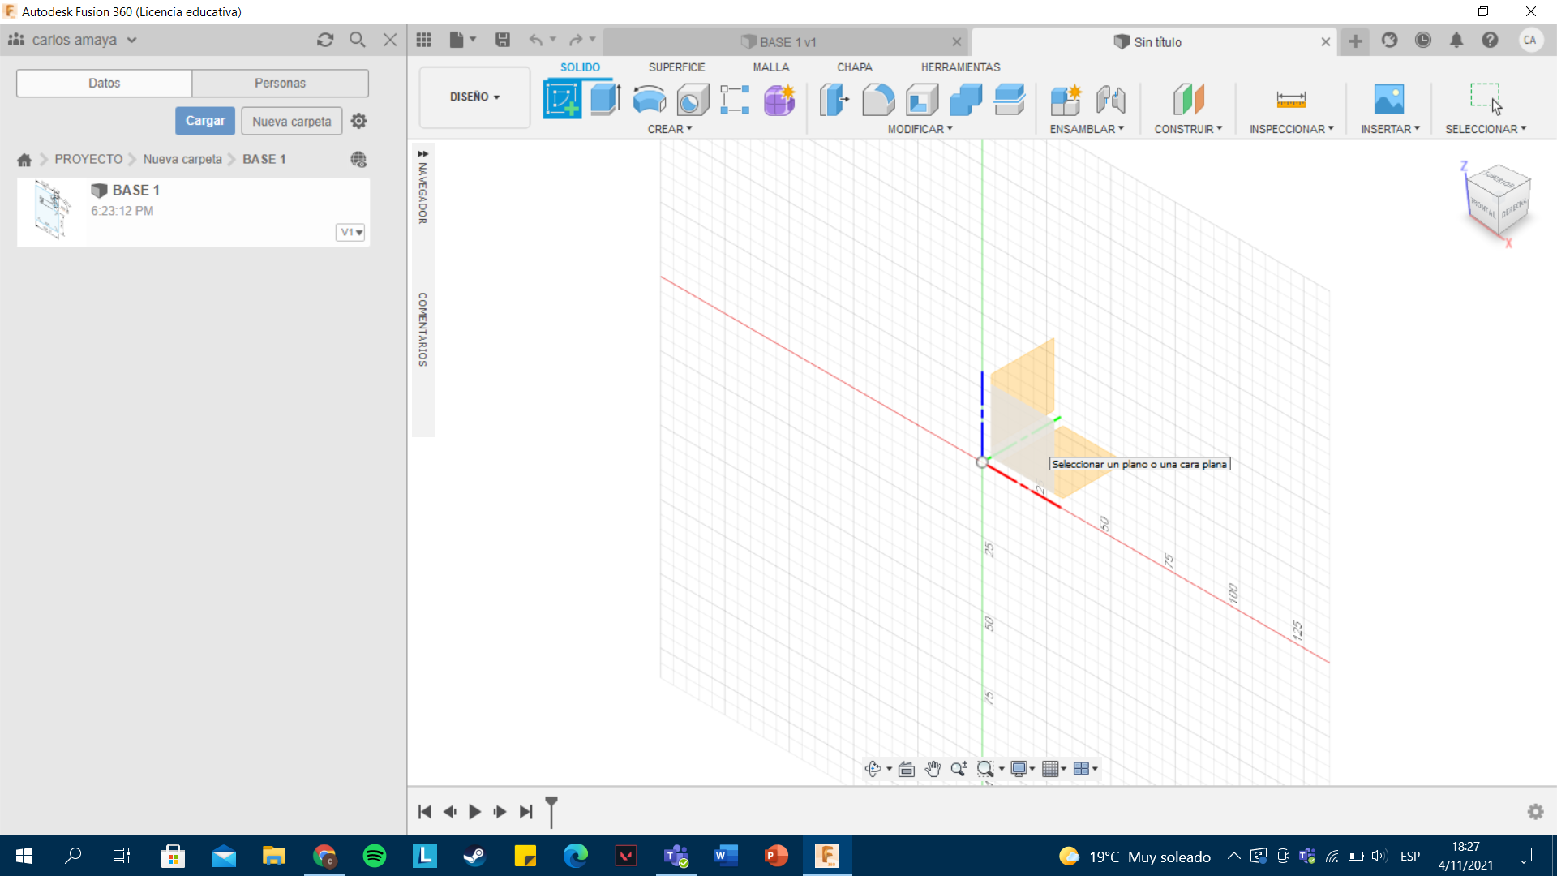The width and height of the screenshot is (1557, 876).
Task: Select the Insert image tool
Action: click(1389, 99)
